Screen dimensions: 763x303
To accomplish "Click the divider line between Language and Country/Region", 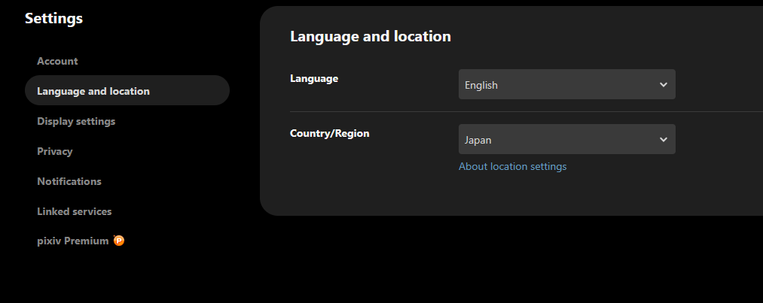I will coord(526,111).
